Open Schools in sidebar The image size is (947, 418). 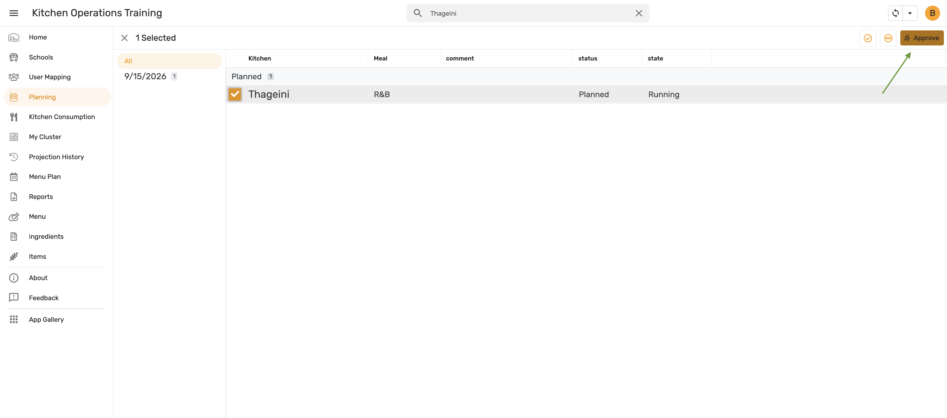pyautogui.click(x=57, y=57)
